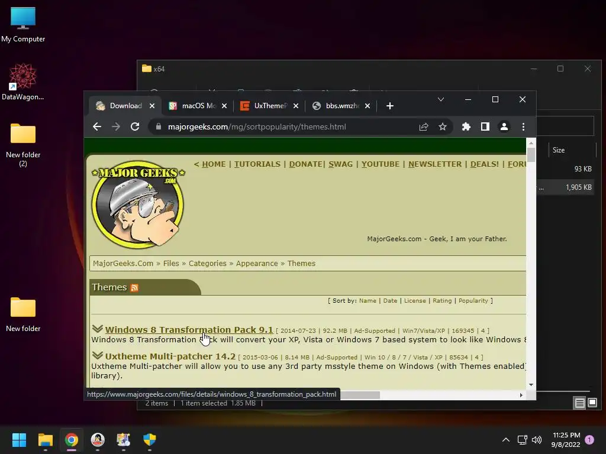Click the volume speaker tray icon
The width and height of the screenshot is (606, 454).
[x=537, y=440]
